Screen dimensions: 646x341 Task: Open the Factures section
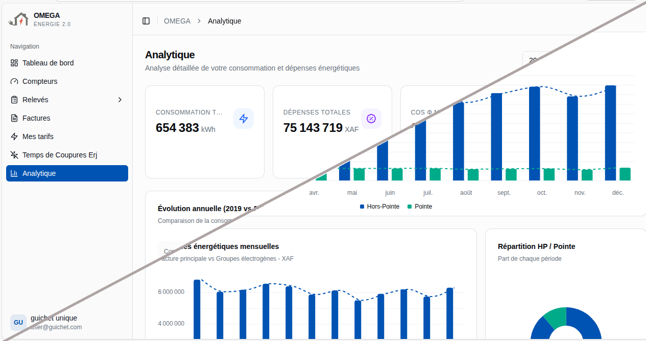[x=67, y=118]
